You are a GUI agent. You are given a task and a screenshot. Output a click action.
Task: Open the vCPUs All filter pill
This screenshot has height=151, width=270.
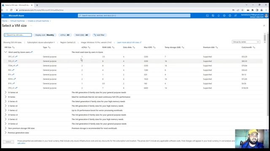[x=65, y=35]
